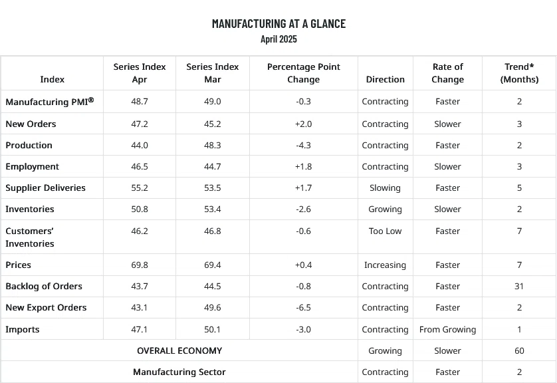557x383 pixels.
Task: Click the OVERALL ECONOMY row label
Action: pyautogui.click(x=179, y=351)
